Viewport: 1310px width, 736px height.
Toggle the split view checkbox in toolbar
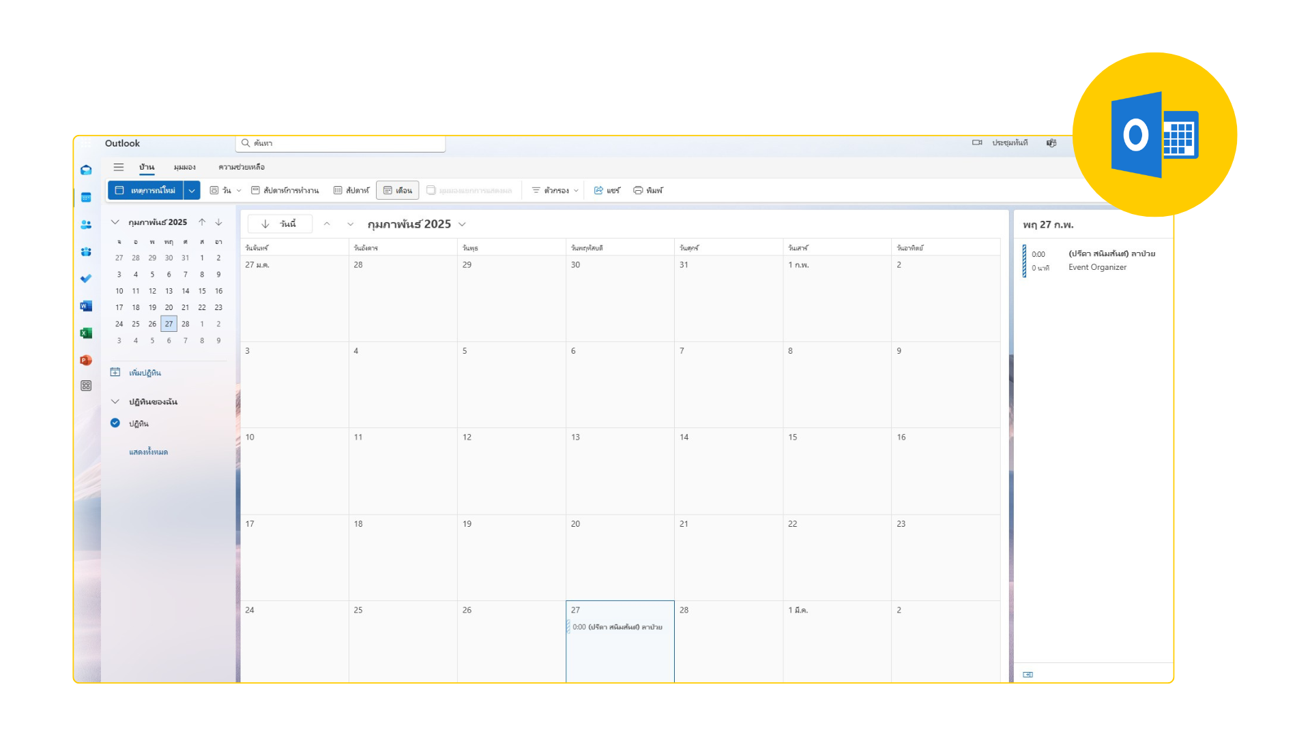pyautogui.click(x=431, y=190)
